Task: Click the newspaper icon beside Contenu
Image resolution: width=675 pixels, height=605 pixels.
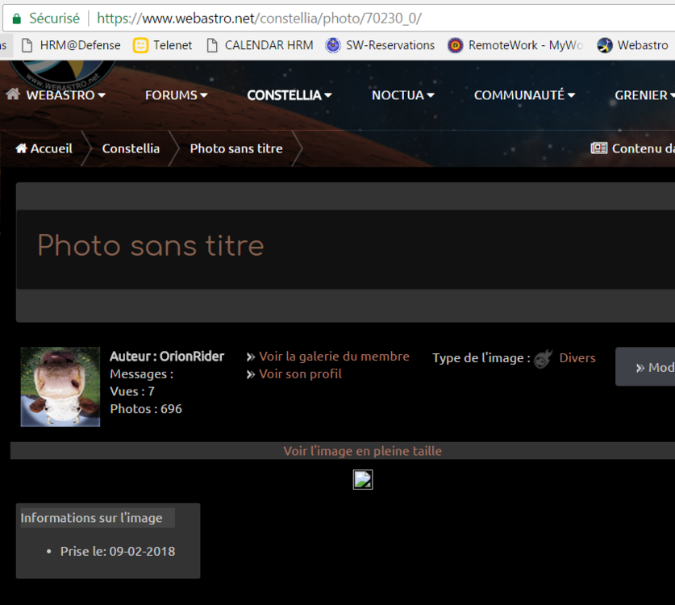Action: 599,148
